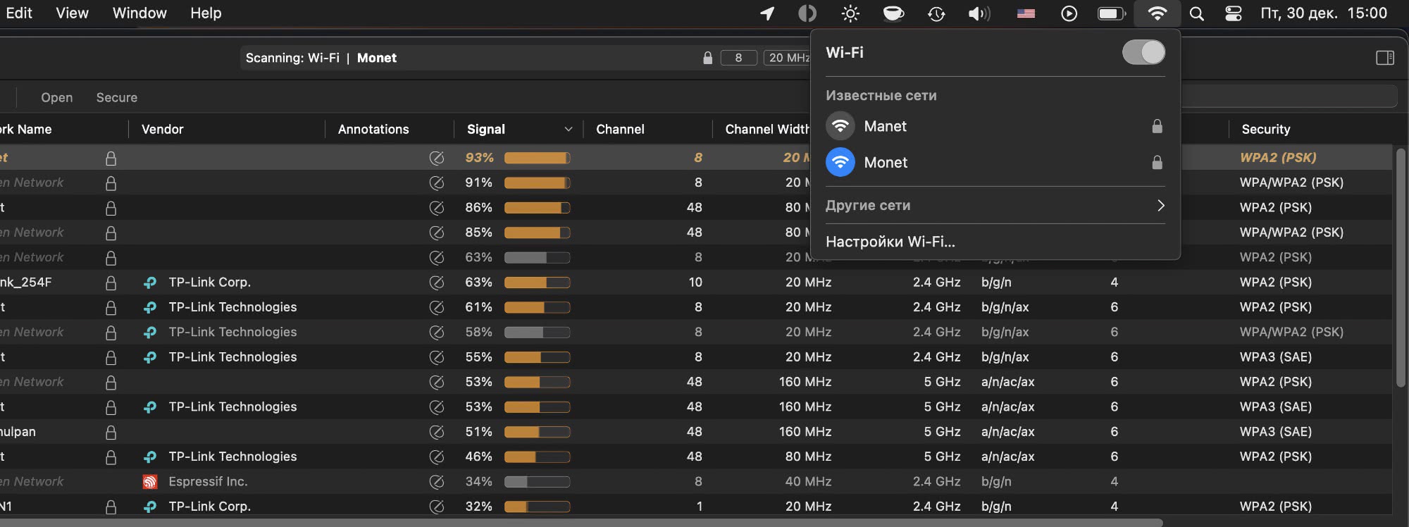This screenshot has width=1409, height=527.
Task: Click the 20 MHz badge in scanning bar
Action: 788,58
